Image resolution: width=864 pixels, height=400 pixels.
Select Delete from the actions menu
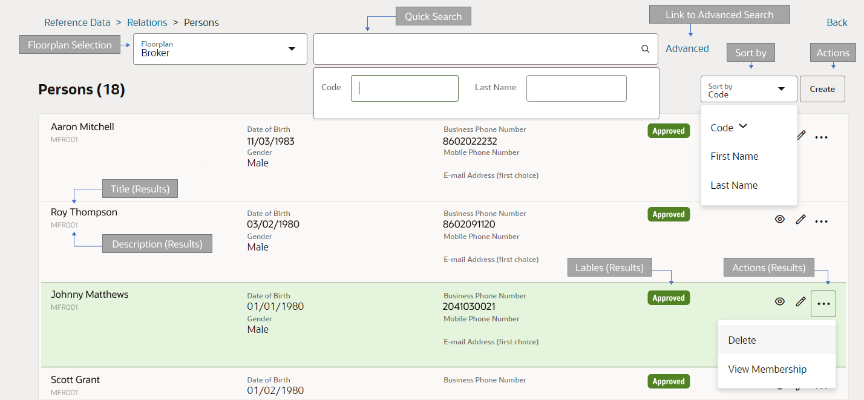(x=742, y=340)
